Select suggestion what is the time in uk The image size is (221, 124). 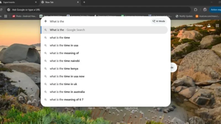104,84
